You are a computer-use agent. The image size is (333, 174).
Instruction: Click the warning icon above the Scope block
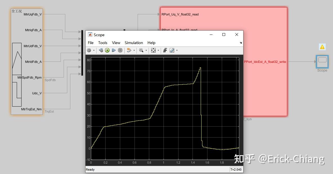pos(322,47)
